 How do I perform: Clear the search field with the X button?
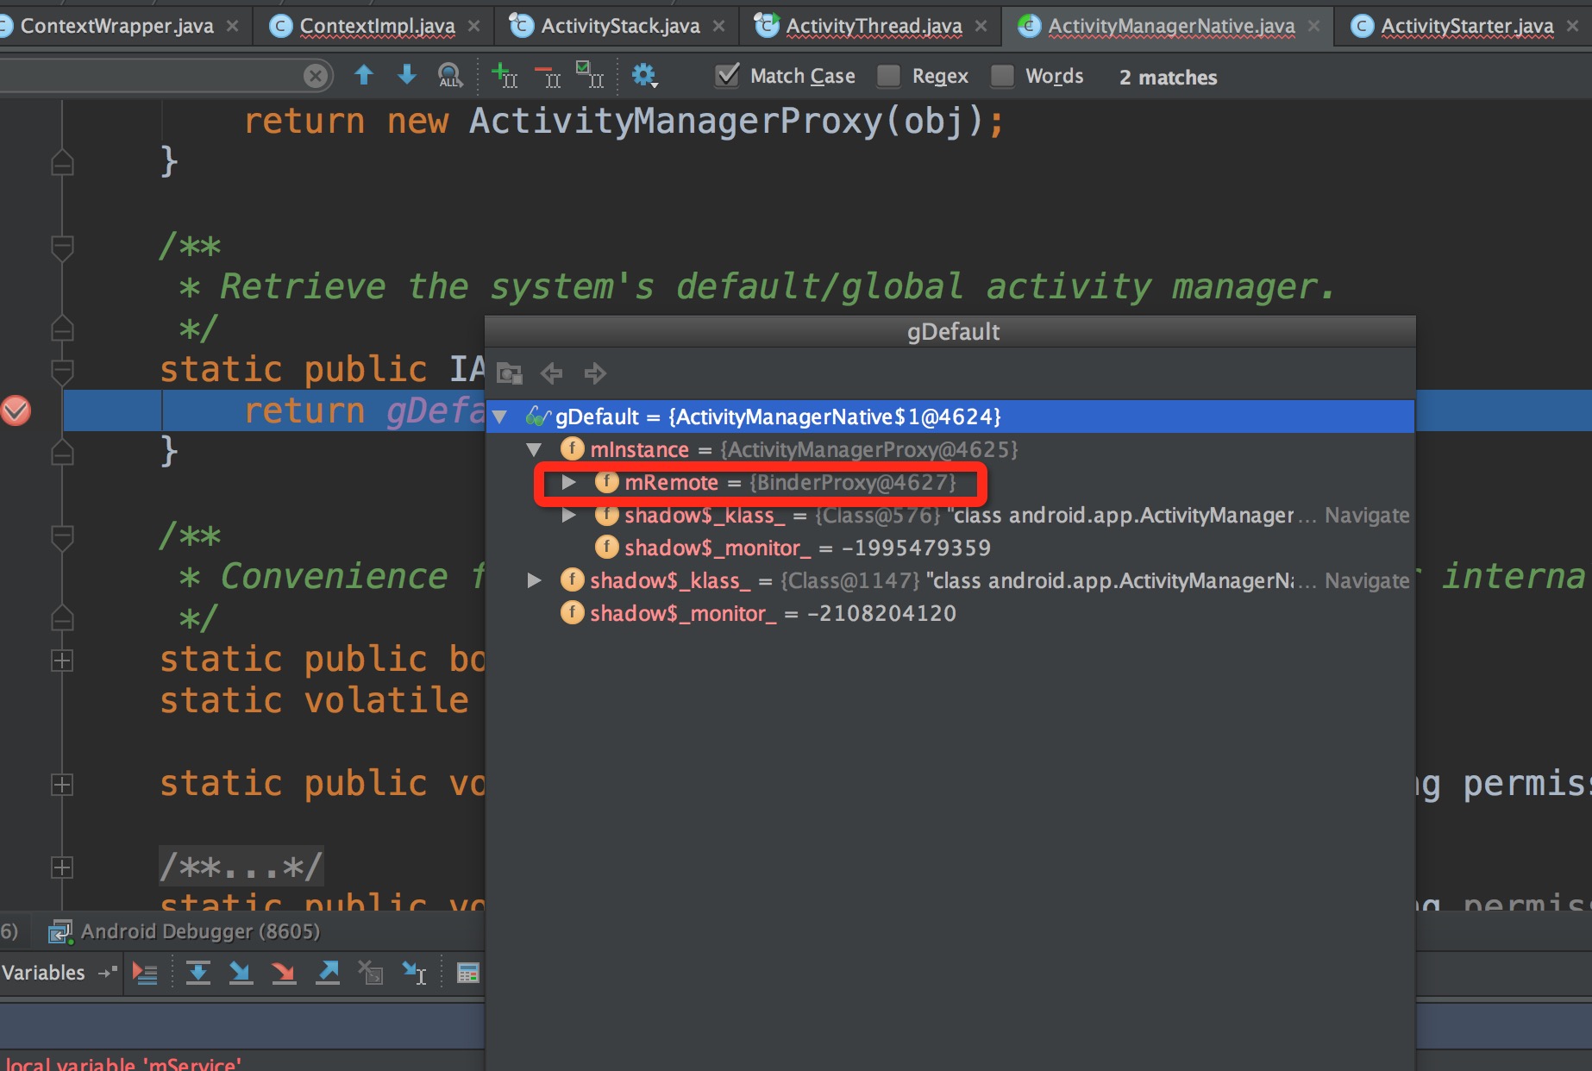(x=317, y=77)
